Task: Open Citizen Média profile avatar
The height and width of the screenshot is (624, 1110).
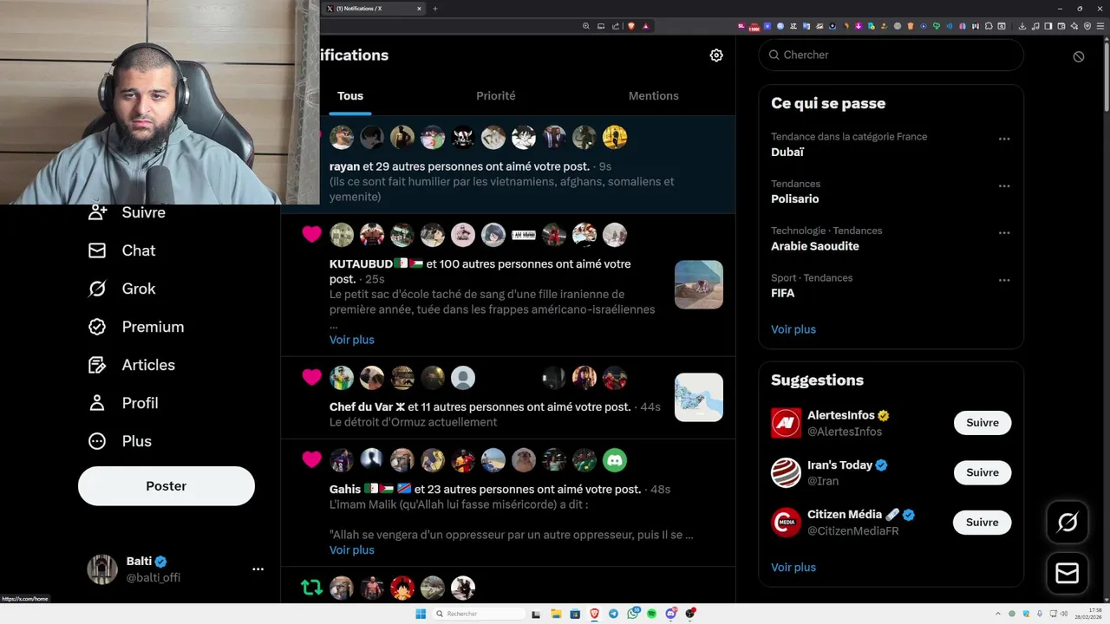Action: (x=786, y=523)
